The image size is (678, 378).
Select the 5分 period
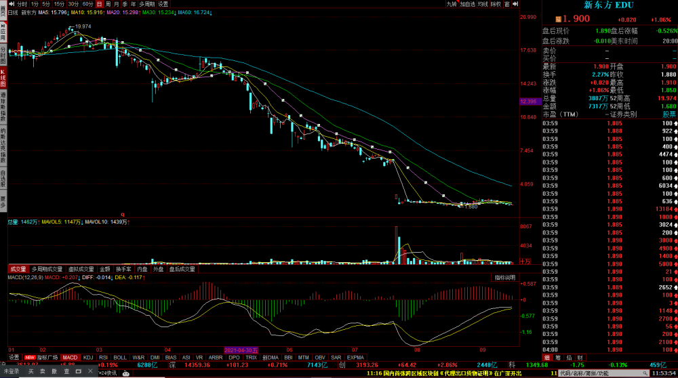tap(46, 4)
